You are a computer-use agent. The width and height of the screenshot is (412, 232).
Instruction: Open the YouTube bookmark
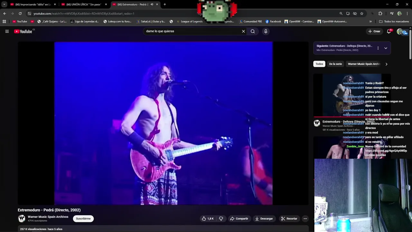point(20,22)
